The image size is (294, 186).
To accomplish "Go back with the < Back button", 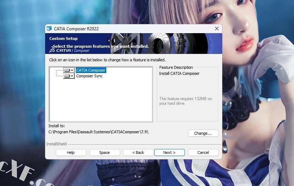I will 138,153.
